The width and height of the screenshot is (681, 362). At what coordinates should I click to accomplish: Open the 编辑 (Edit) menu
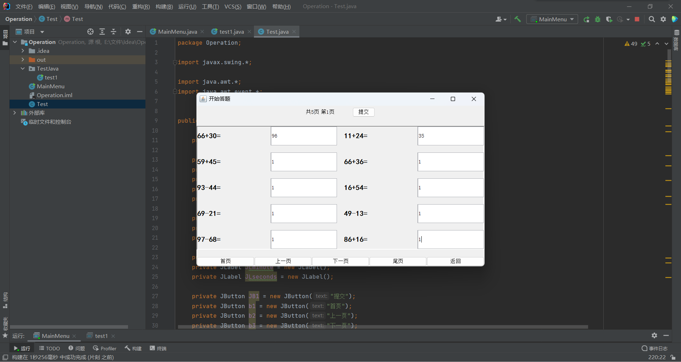click(46, 7)
